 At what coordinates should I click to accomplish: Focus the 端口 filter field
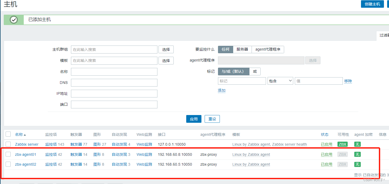114,104
